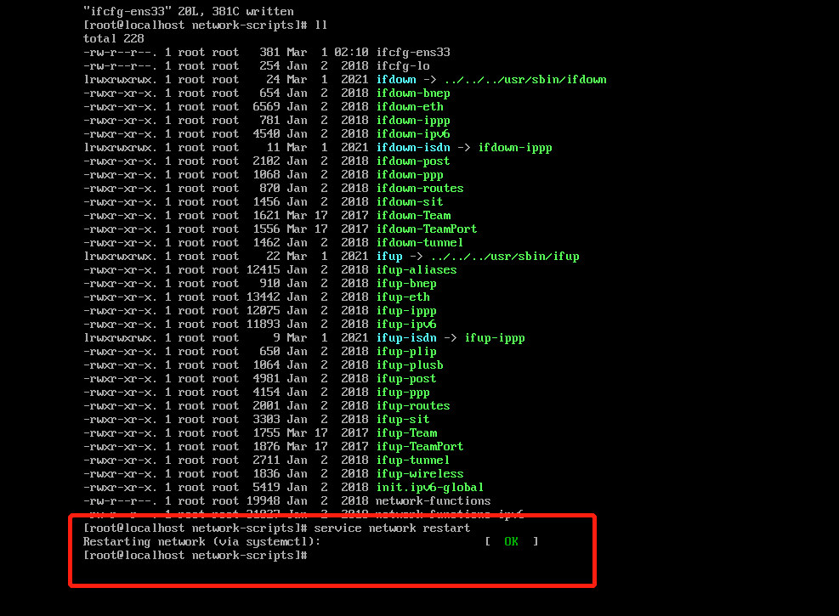Screen dimensions: 839x616
Task: Click the ifup-tunnel entry
Action: click(413, 460)
